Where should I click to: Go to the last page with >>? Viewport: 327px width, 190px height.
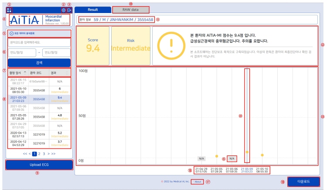click(54, 154)
